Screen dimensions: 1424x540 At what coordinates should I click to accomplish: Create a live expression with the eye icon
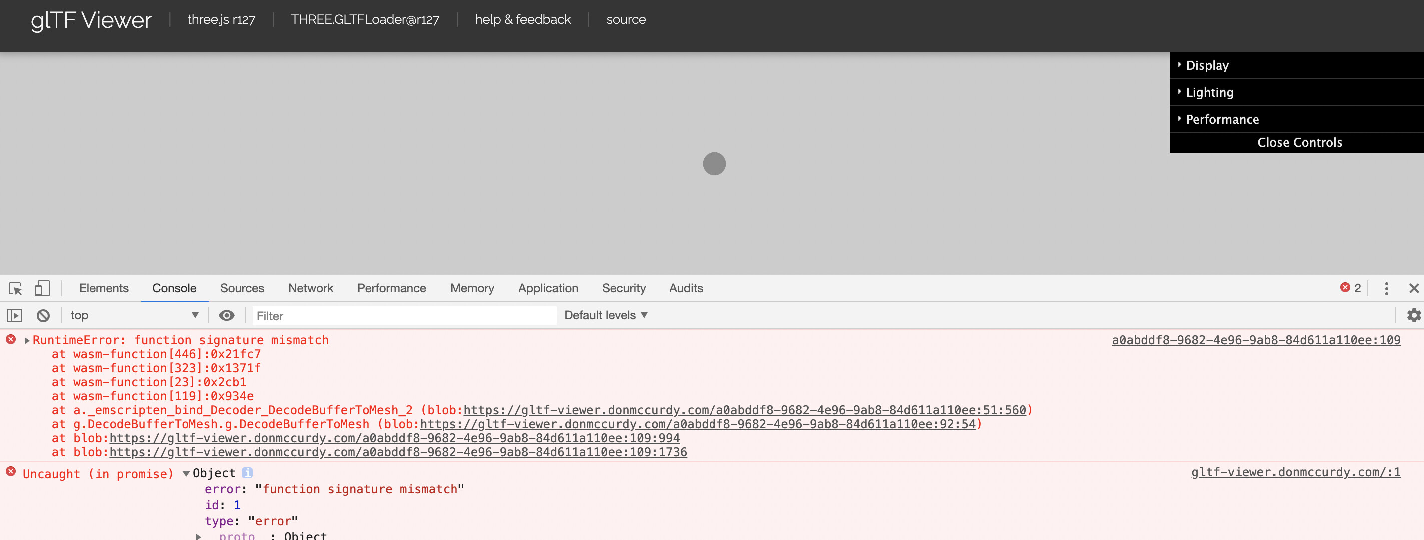click(227, 315)
